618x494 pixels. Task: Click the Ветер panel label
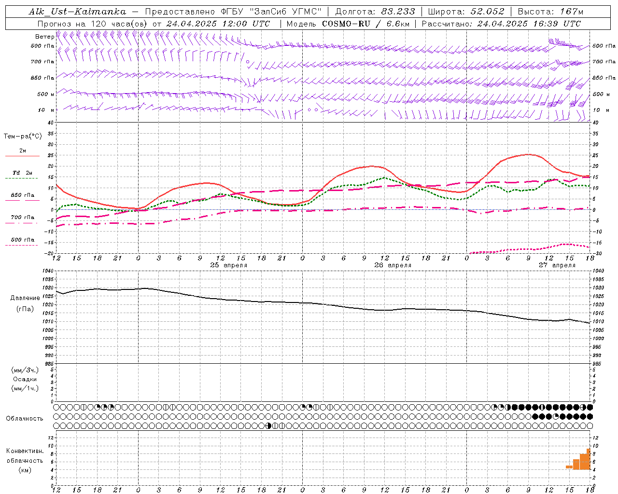[44, 37]
